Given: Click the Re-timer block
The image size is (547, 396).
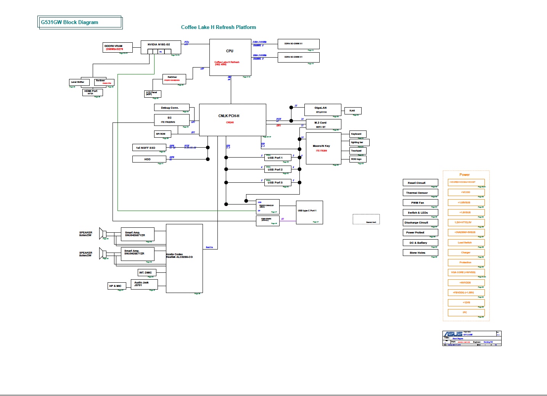Looking at the screenshot, I should click(104, 82).
